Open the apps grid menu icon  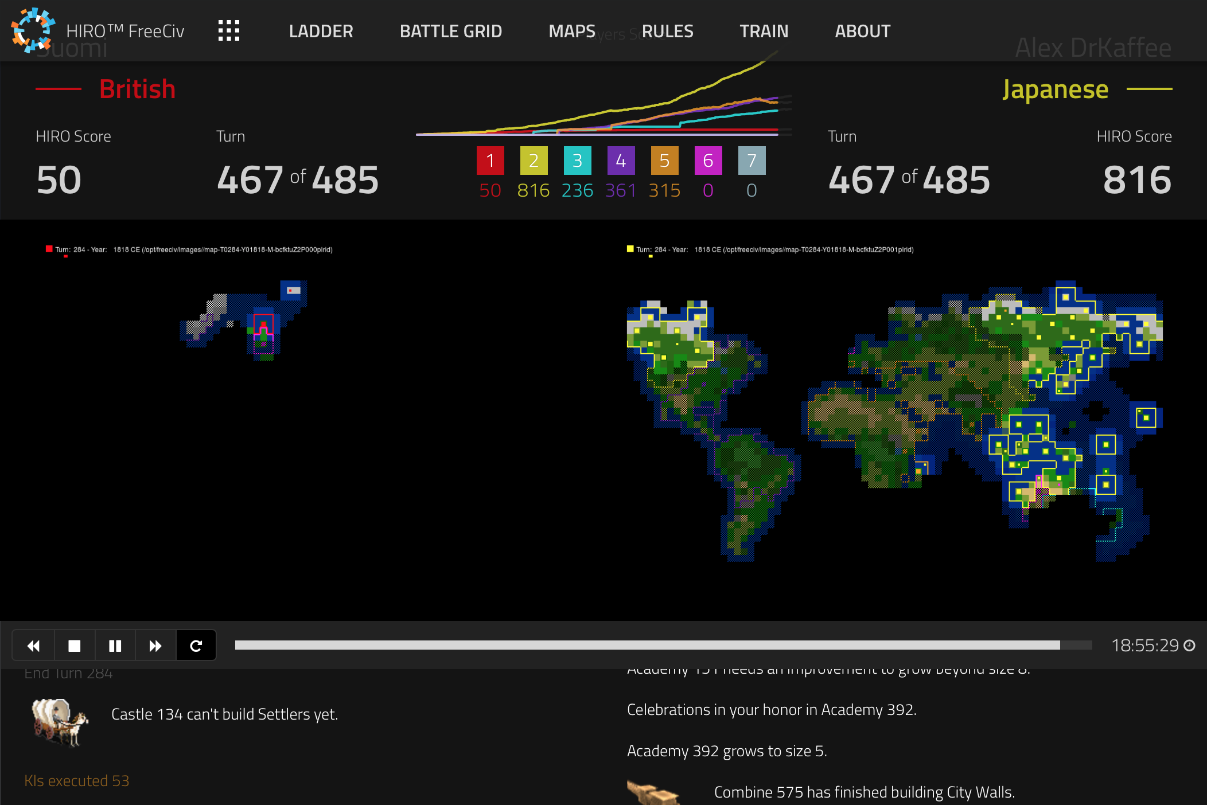tap(229, 31)
